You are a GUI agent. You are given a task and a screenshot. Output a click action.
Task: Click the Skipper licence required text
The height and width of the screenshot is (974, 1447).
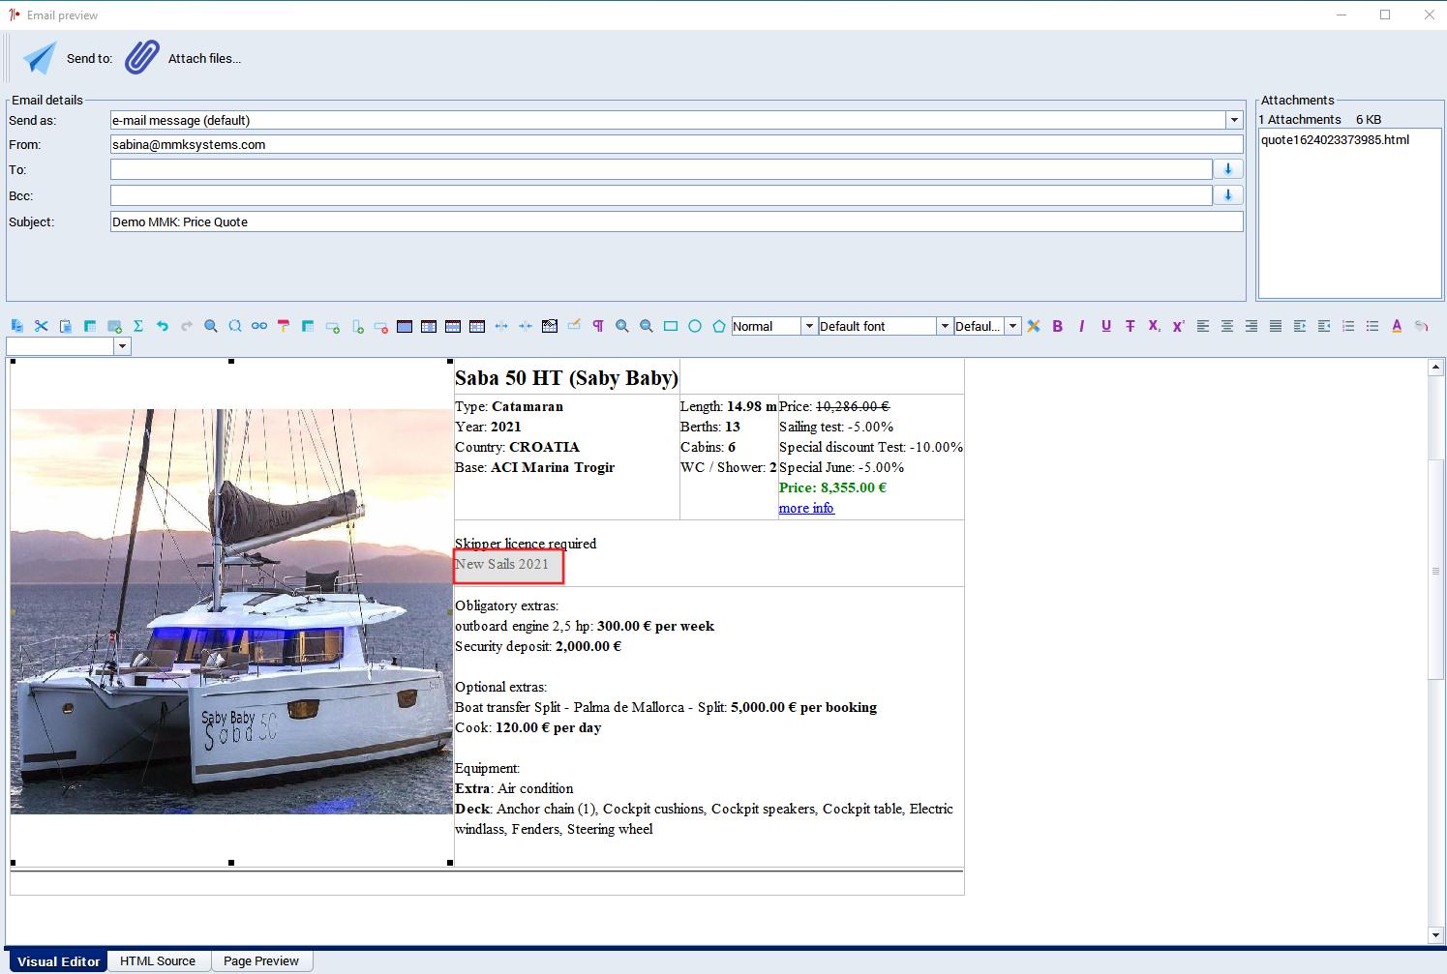pos(526,544)
